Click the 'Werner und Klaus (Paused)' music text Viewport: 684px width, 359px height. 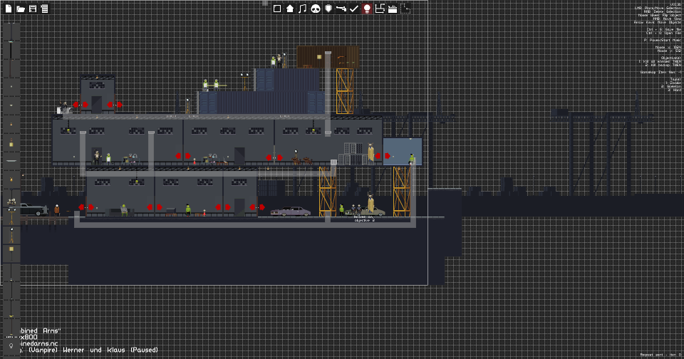tap(110, 350)
